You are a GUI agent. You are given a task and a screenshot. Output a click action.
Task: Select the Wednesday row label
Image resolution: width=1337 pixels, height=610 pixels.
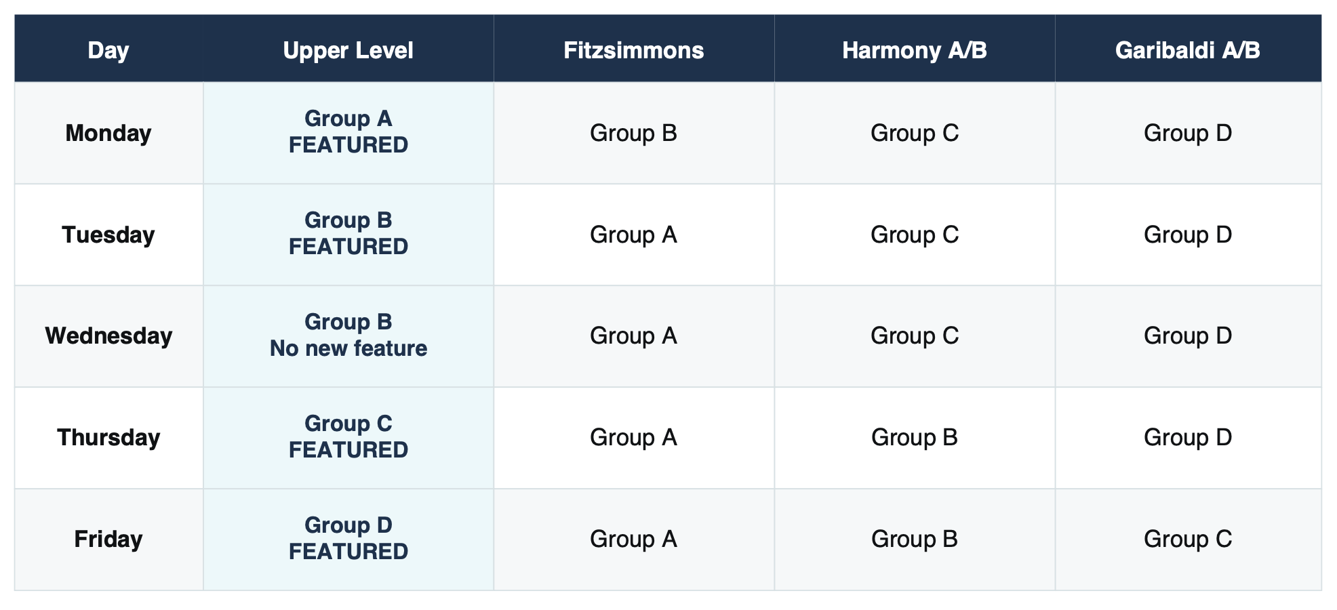[x=108, y=336]
